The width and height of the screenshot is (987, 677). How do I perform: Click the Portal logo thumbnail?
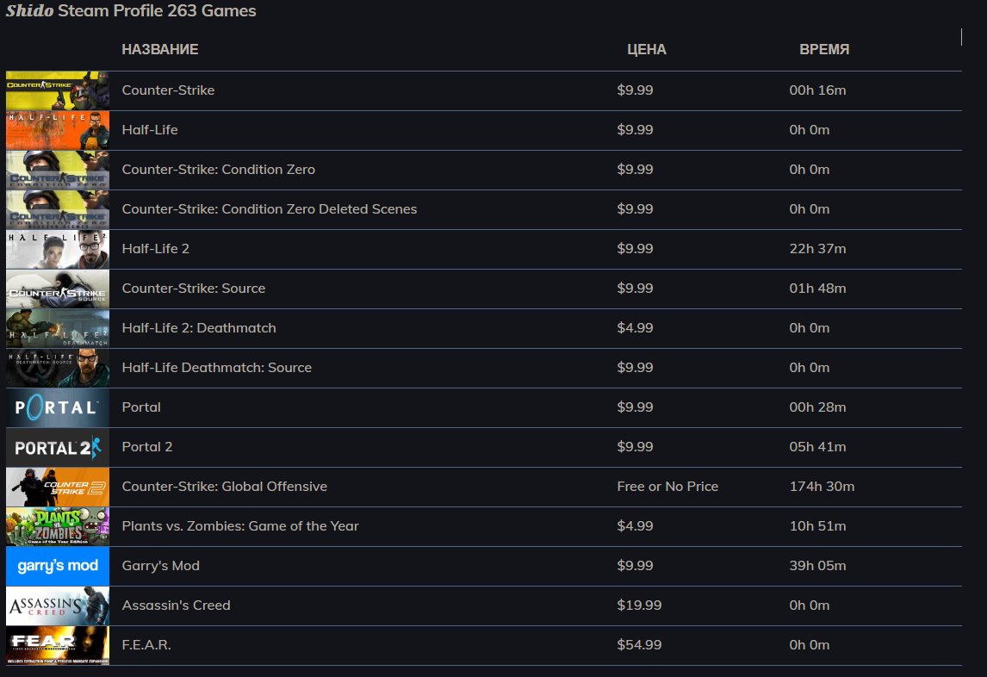pos(58,407)
